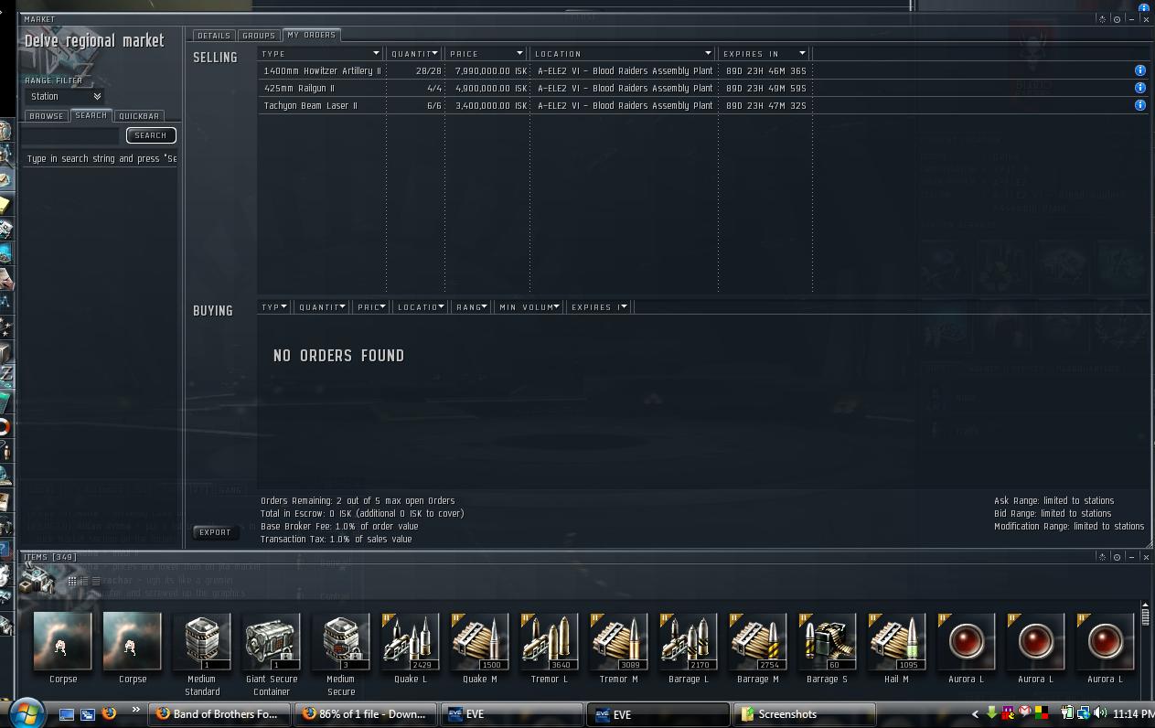Screen dimensions: 1155x728
Task: Sort selling orders by Expires In column
Action: (764, 53)
